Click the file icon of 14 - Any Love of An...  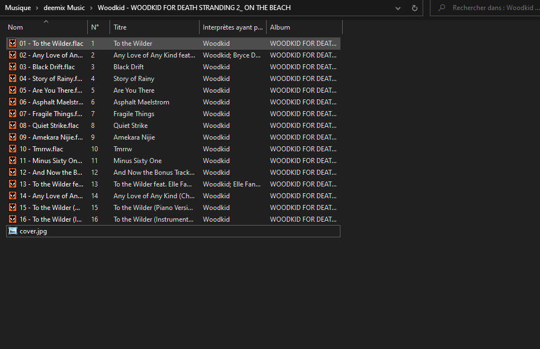tap(13, 195)
